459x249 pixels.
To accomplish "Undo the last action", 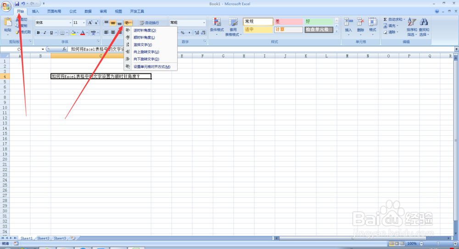I will coord(23,4).
